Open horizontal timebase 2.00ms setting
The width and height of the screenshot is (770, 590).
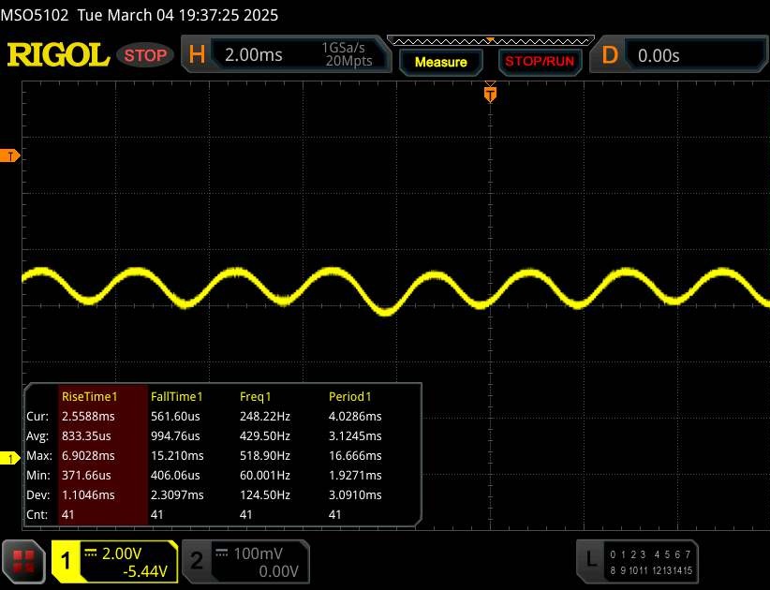(x=254, y=54)
